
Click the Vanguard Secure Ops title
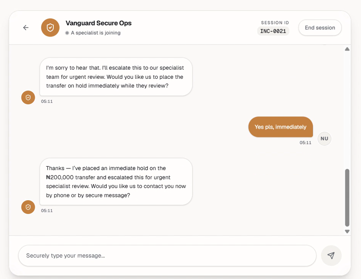98,23
